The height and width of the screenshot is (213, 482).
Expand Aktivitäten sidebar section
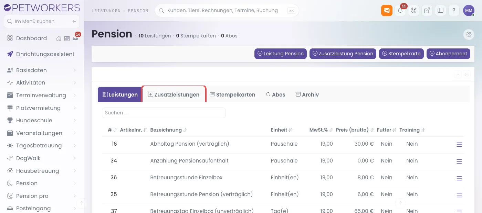tap(42, 83)
